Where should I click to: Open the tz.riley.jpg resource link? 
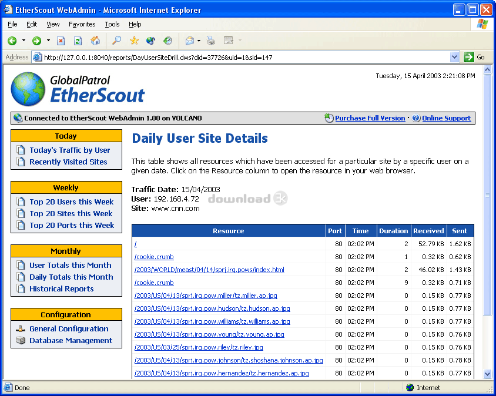point(199,347)
